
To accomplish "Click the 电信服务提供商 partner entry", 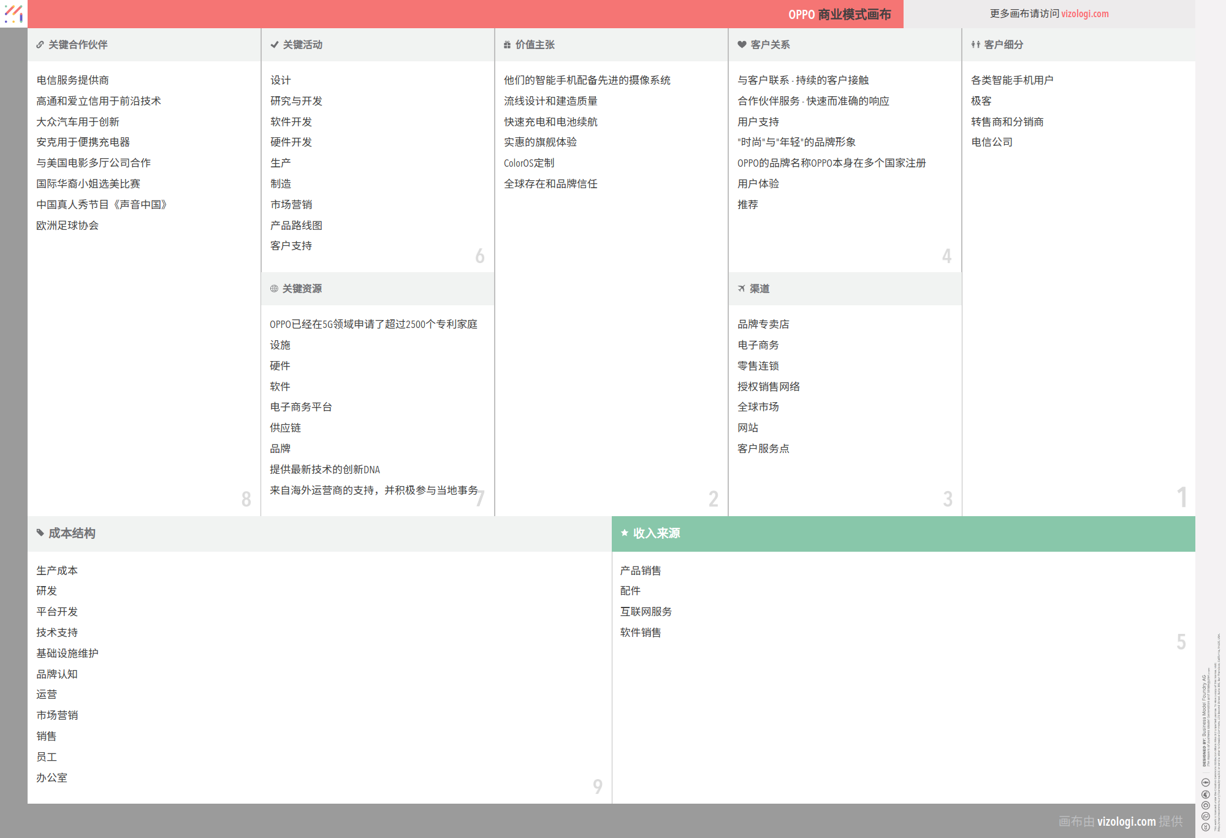I will click(x=72, y=80).
